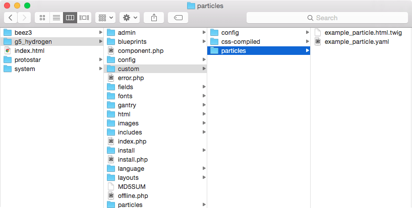Select the offline.php file
412x208 pixels.
coord(155,196)
